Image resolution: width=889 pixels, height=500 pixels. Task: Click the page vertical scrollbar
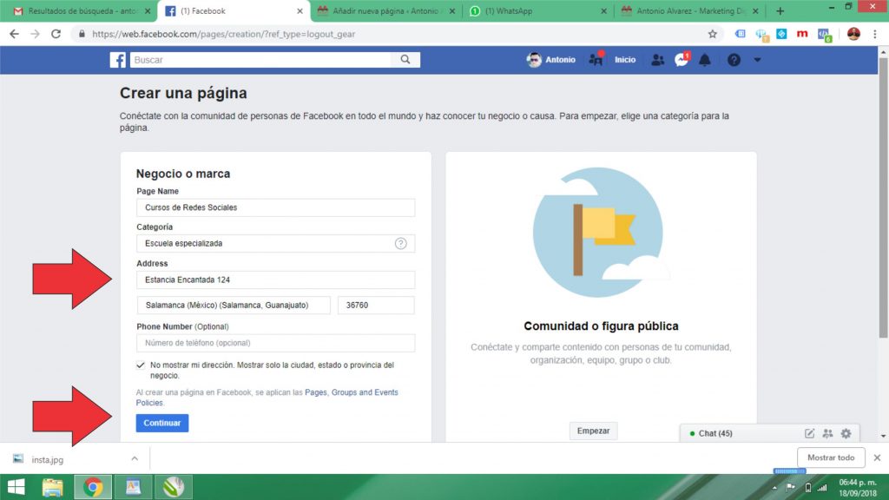883,197
